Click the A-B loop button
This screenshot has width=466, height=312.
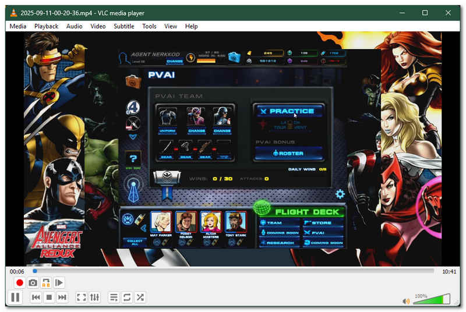tap(46, 283)
